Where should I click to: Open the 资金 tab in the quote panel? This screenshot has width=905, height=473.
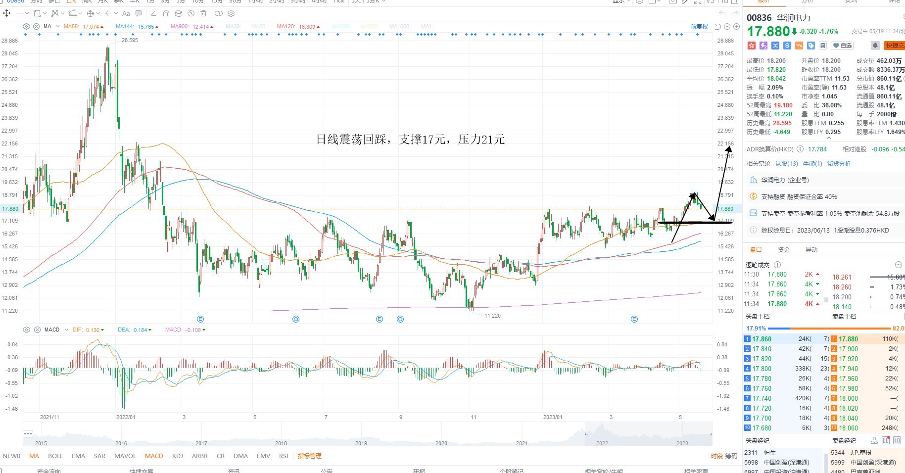coord(784,250)
